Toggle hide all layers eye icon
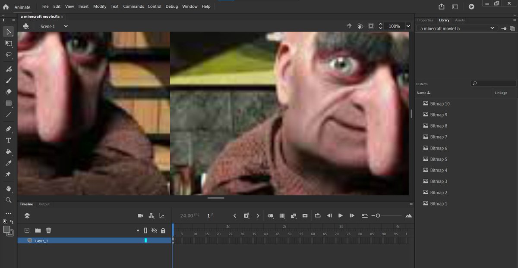Image resolution: width=518 pixels, height=268 pixels. click(x=154, y=231)
